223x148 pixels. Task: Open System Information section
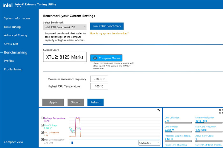[x=17, y=18]
